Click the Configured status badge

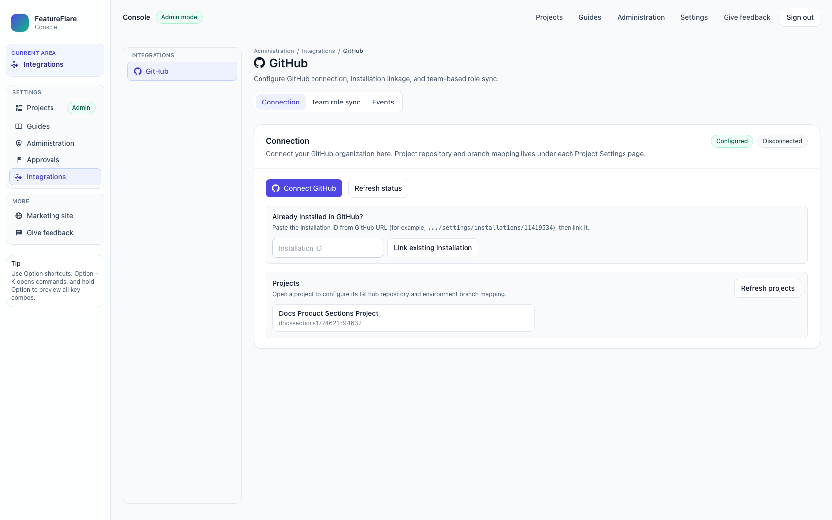click(732, 141)
